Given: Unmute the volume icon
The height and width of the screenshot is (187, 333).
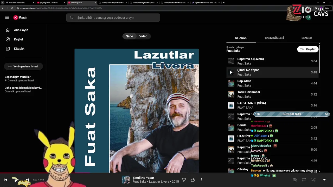Looking at the screenshot, I should pyautogui.click(x=295, y=180).
